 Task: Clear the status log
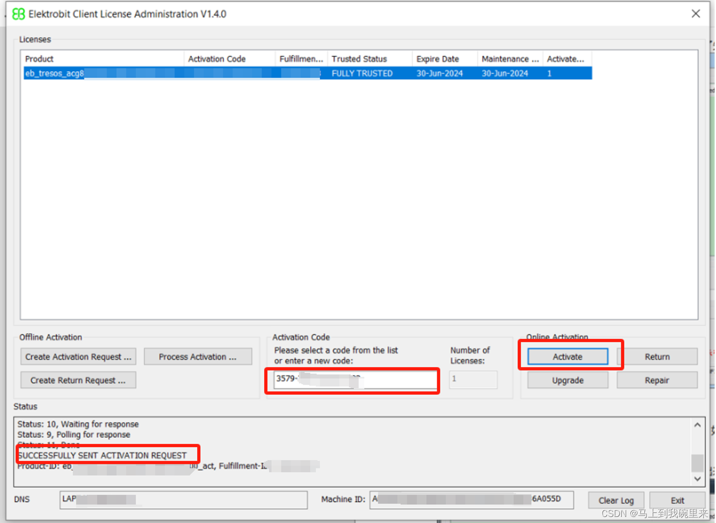pyautogui.click(x=616, y=500)
